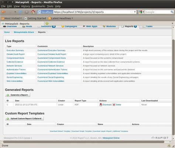Open the Edit menu

10,6
